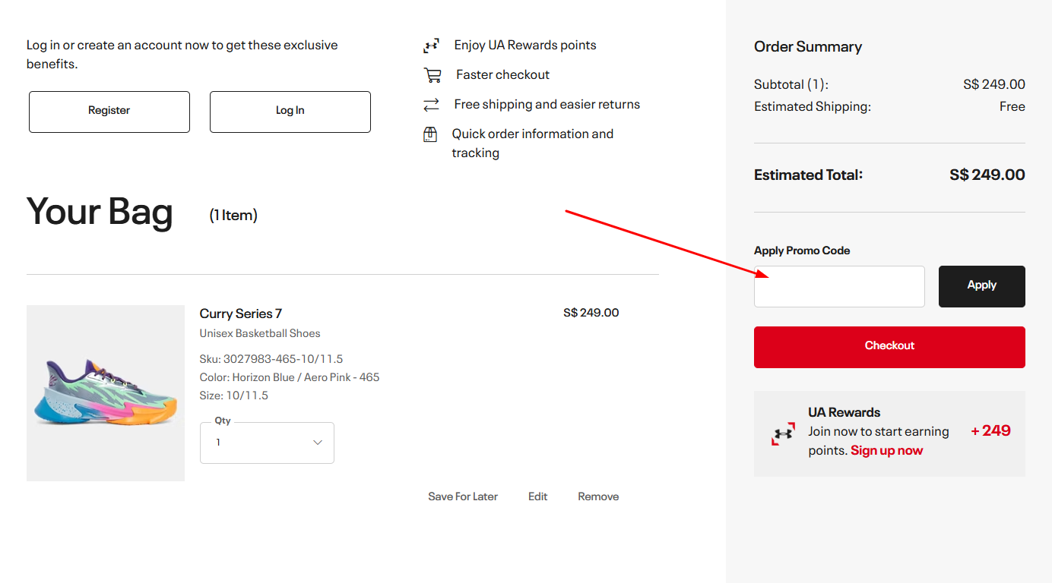Remove the Curry Series 7 from bag
Screen dimensions: 1052x583
(597, 496)
